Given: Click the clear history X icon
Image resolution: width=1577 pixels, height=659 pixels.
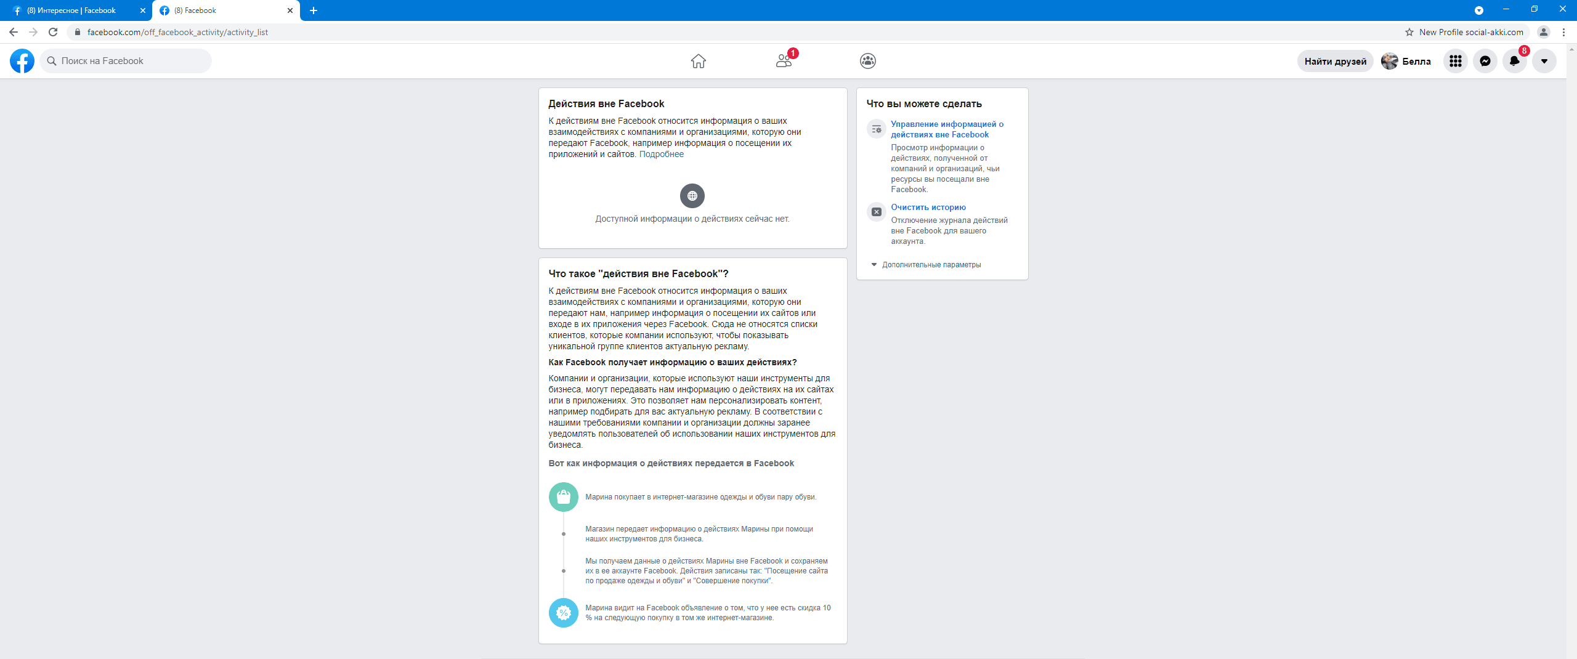Looking at the screenshot, I should [877, 212].
